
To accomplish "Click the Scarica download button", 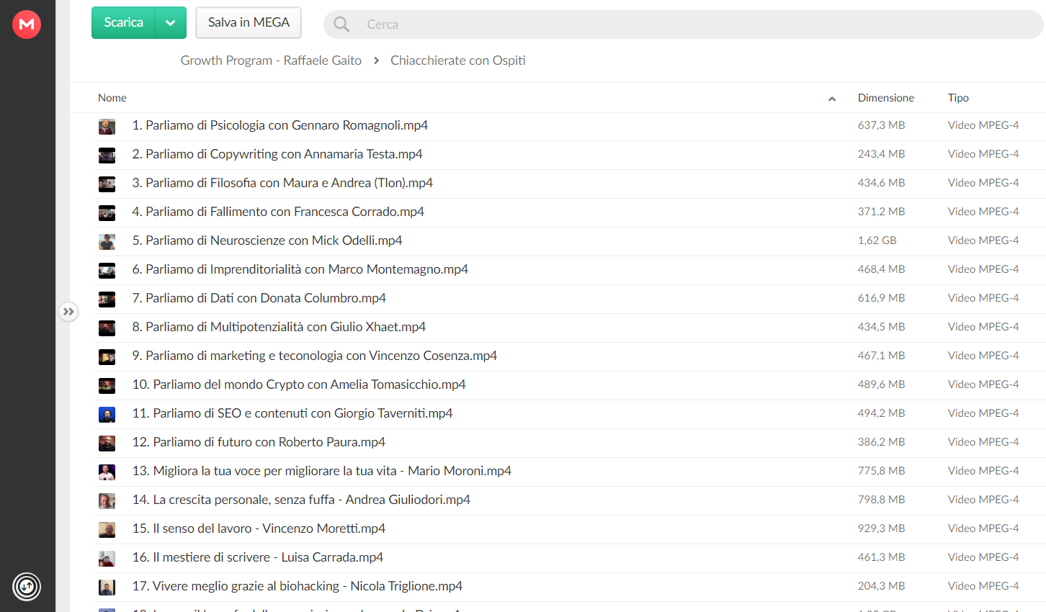I will (x=123, y=22).
